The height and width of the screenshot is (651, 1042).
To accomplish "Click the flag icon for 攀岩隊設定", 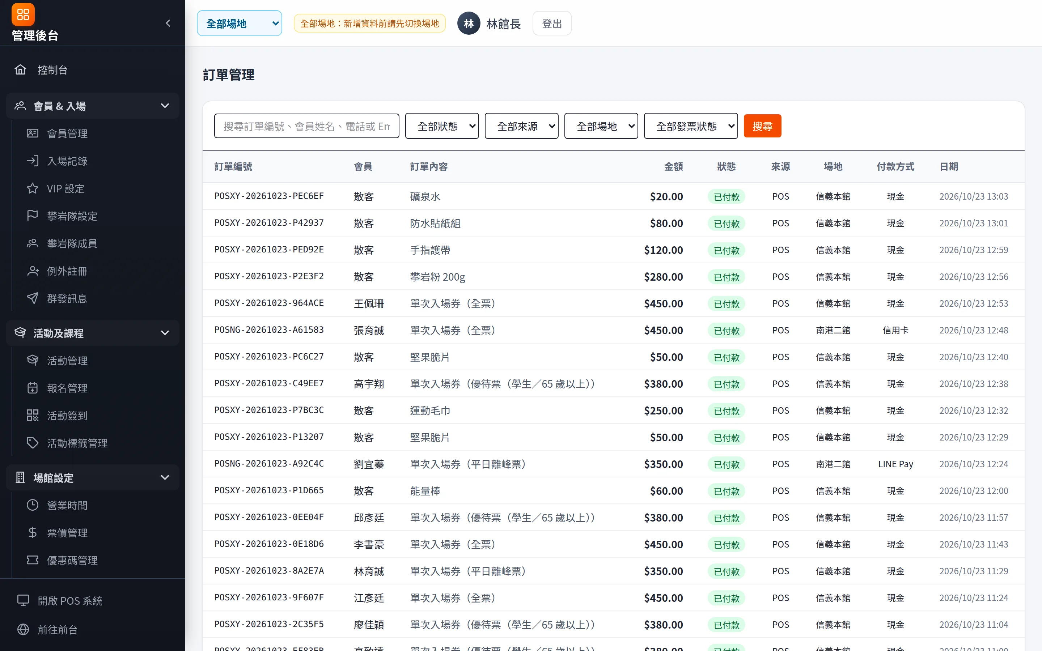I will coord(32,216).
